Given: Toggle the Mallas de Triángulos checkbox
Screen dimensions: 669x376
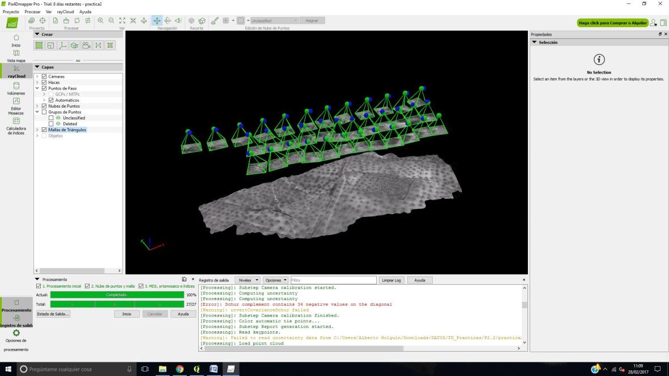Looking at the screenshot, I should 44,130.
